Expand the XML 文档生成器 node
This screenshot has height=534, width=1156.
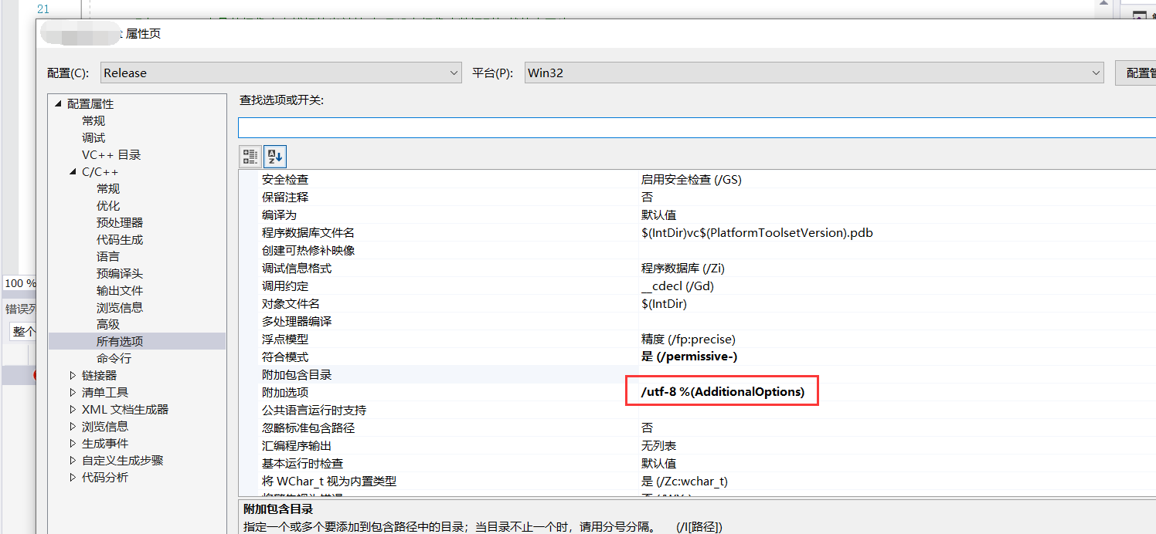pos(72,409)
